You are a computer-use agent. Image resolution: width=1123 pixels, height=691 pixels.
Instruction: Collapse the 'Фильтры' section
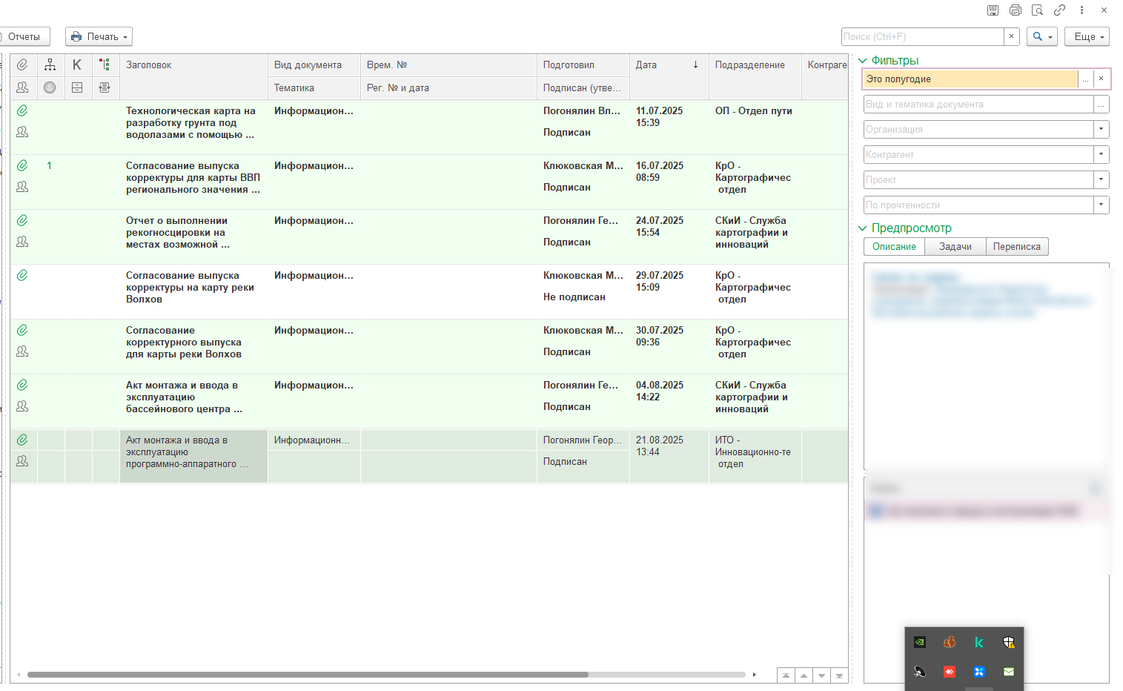click(862, 61)
